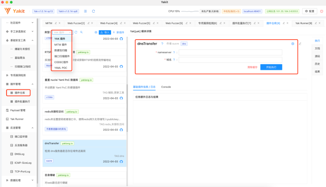Refresh plugin list icon next to type dropdown
The width and height of the screenshot is (326, 187).
76,32
